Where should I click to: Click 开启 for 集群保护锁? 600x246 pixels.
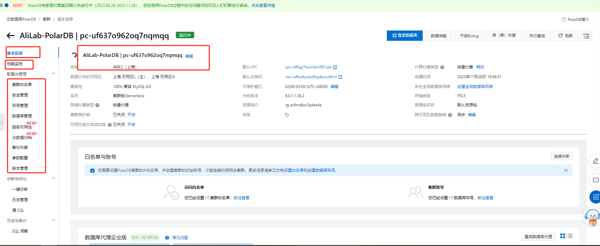point(131,115)
